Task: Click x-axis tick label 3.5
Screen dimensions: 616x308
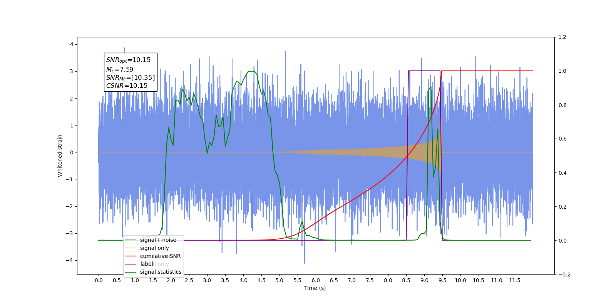Action: 225,280
